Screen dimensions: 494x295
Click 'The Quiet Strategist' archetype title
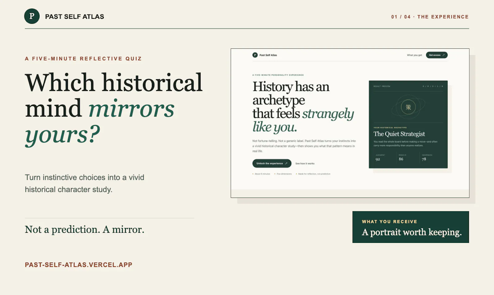point(399,134)
